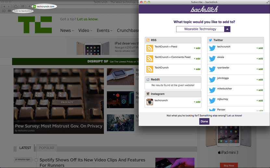The height and width of the screenshot is (168, 270).
Task: Open the Spotify Video Clips article headline
Action: 93,162
